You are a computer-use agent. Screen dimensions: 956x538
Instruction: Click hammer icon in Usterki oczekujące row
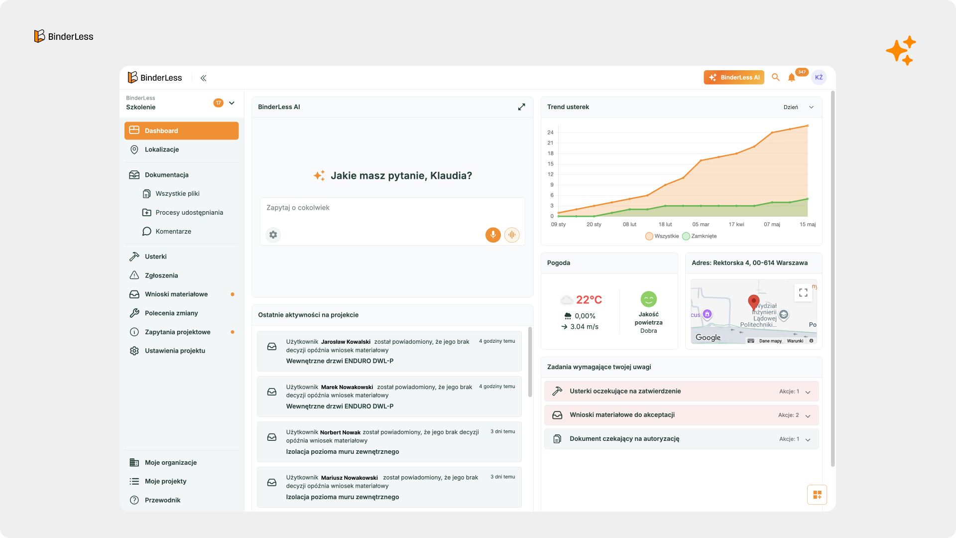[557, 392]
